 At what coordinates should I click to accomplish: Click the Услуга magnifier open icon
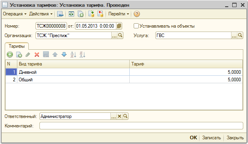click(240, 36)
